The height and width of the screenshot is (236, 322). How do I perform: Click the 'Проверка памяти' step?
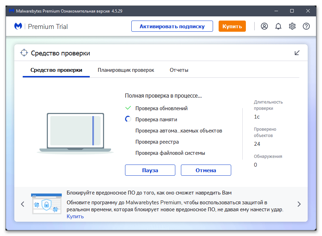[156, 120]
